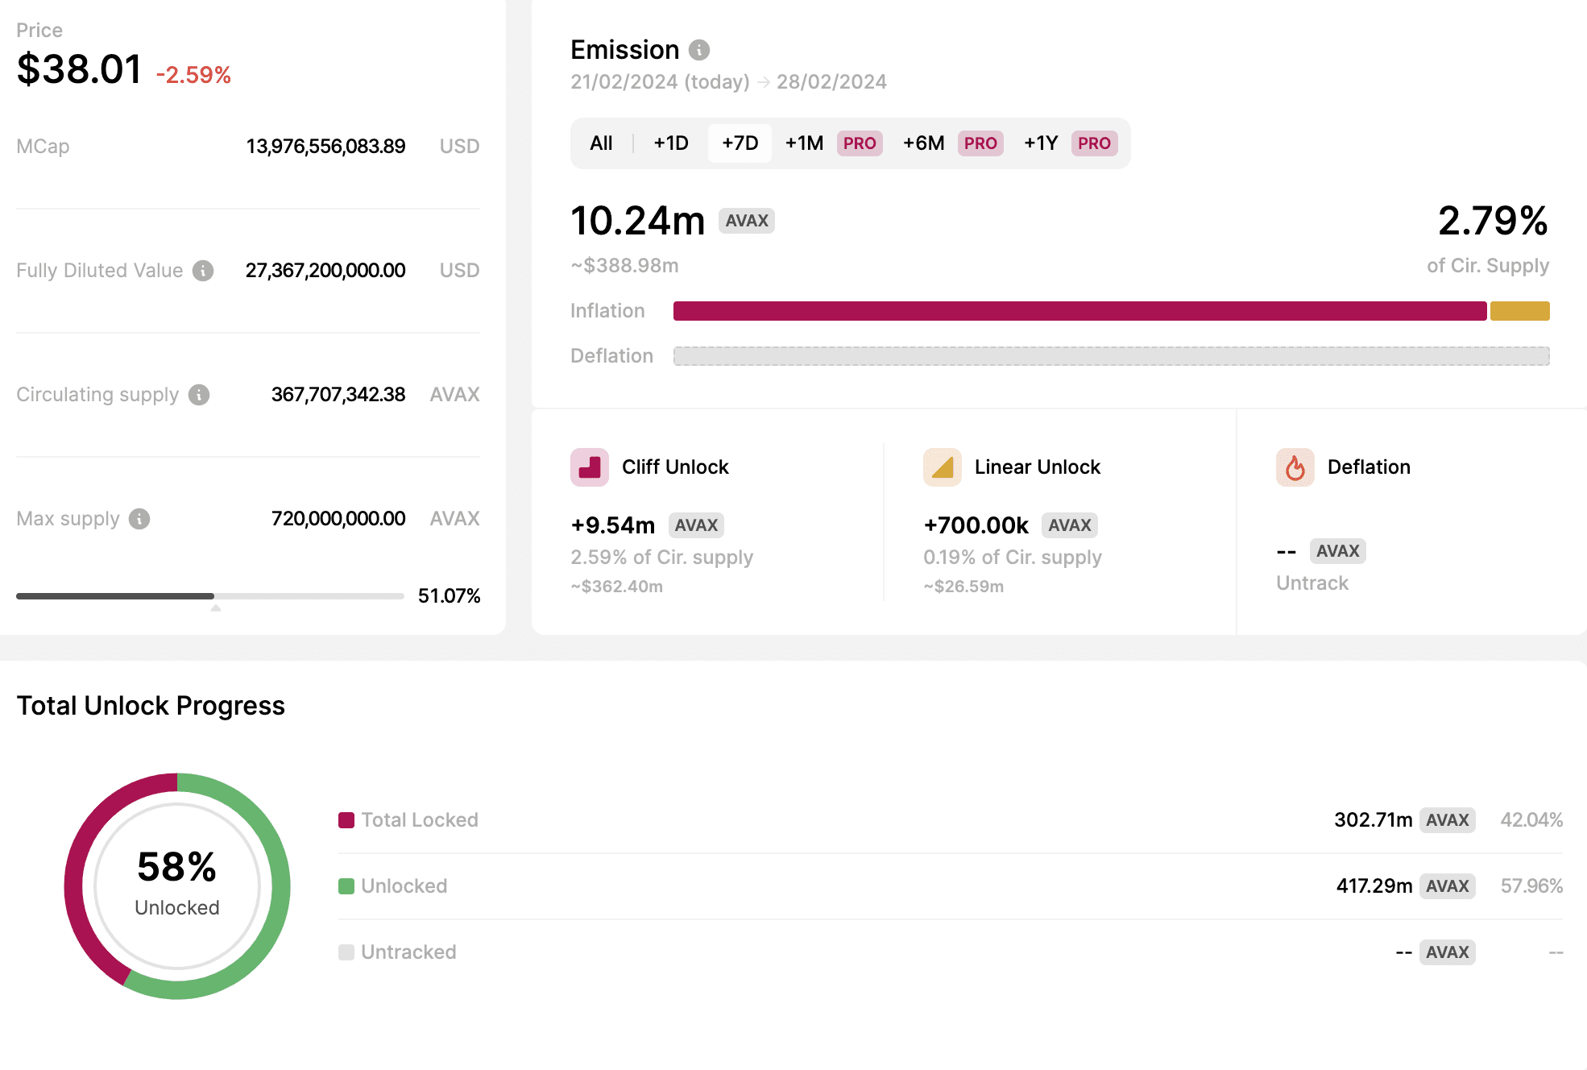
Task: Click the max supply progress bar
Action: (x=209, y=596)
